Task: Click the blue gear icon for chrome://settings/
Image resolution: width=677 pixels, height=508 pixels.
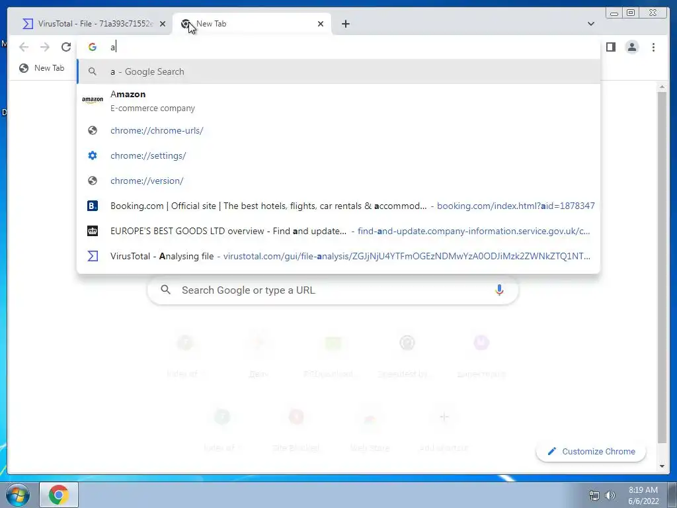Action: [x=93, y=155]
